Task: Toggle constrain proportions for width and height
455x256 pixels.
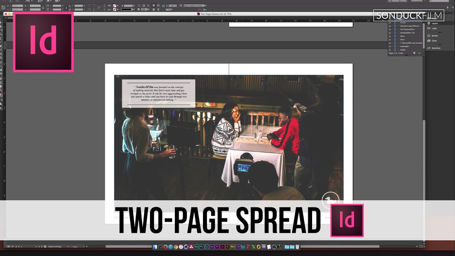Action: pos(43,8)
